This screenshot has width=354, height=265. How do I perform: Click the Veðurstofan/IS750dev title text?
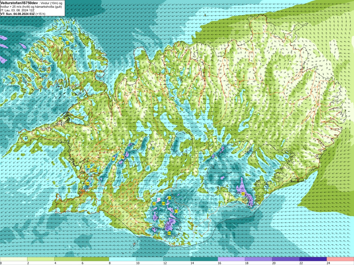point(19,2)
